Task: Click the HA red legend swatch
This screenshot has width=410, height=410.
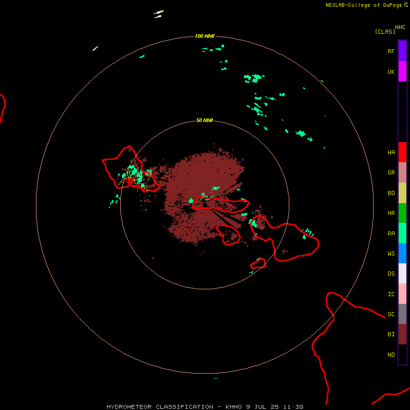Action: (x=402, y=152)
